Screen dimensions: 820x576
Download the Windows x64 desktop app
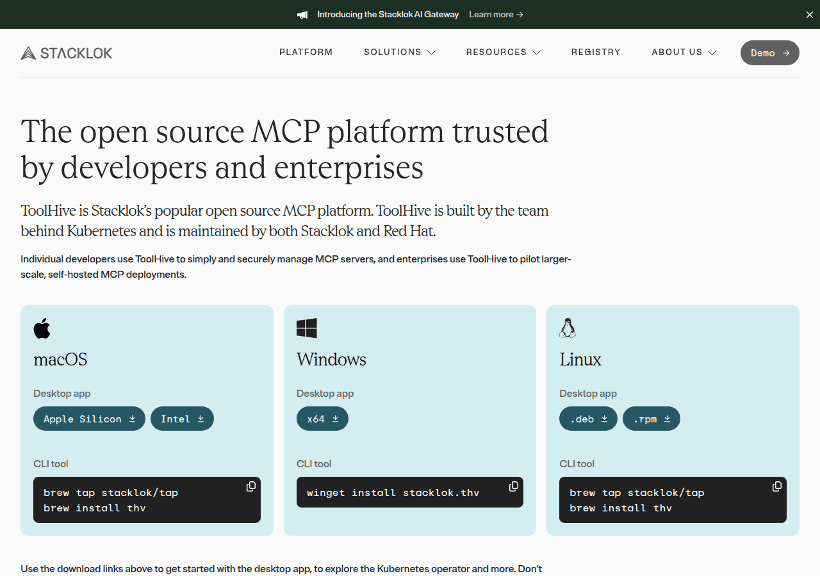(322, 419)
